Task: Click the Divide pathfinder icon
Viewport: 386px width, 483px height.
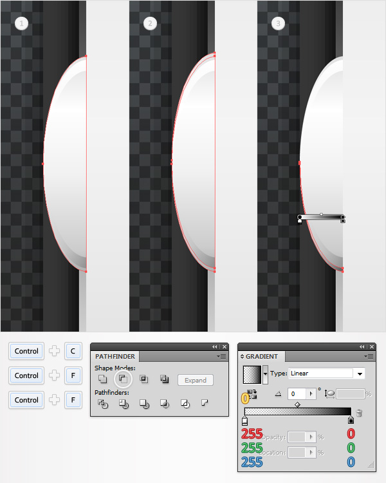Action: [103, 404]
